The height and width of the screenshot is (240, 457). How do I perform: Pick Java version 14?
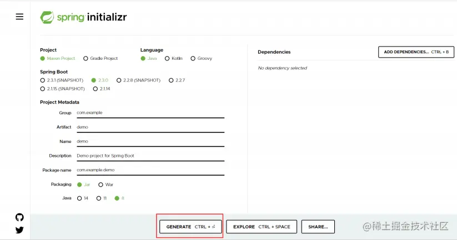(x=79, y=198)
